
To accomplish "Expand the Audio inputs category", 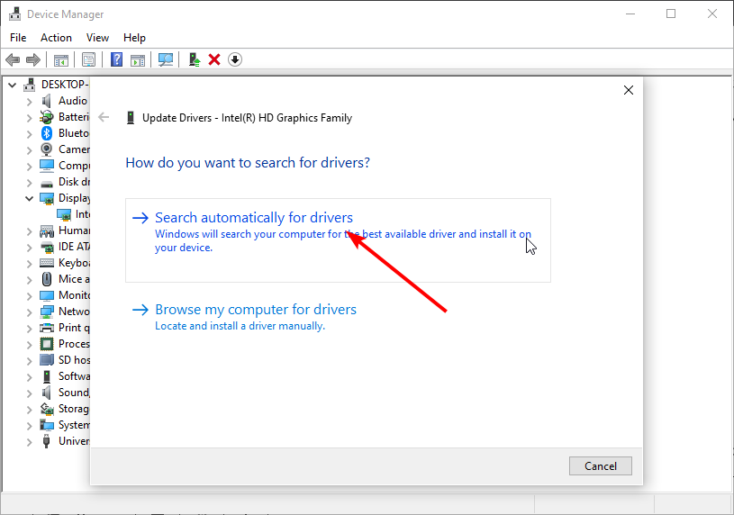I will [29, 102].
